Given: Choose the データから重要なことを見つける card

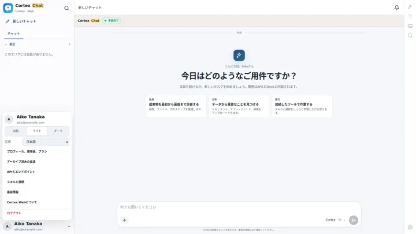Looking at the screenshot, I should [239, 106].
